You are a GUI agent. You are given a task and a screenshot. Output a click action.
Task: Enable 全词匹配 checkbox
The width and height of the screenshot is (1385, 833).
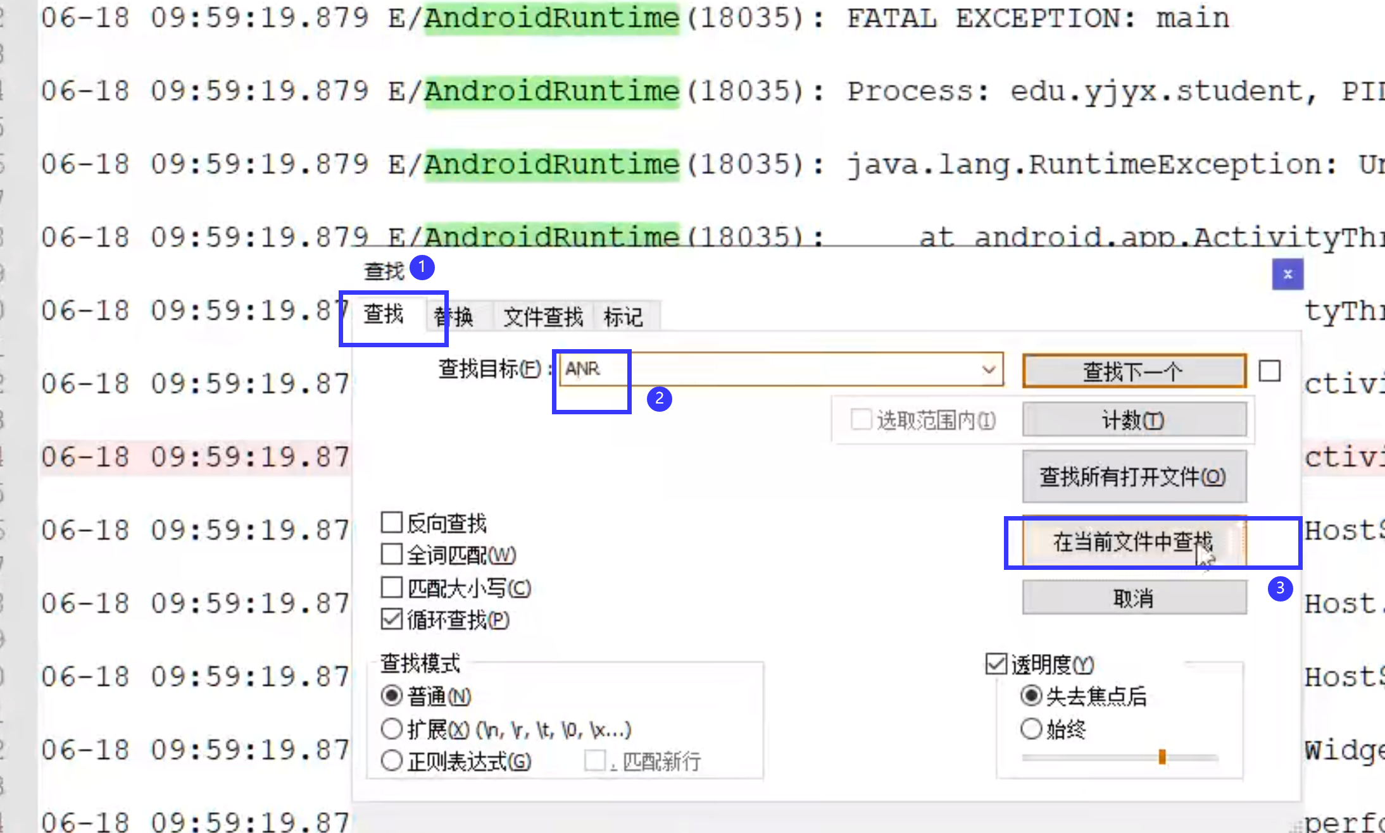[392, 555]
